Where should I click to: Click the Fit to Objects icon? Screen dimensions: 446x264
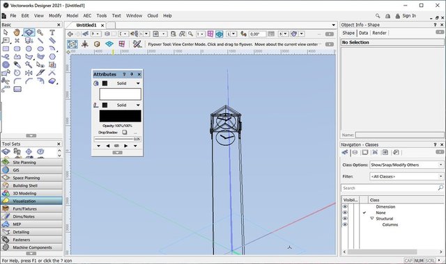pyautogui.click(x=182, y=34)
